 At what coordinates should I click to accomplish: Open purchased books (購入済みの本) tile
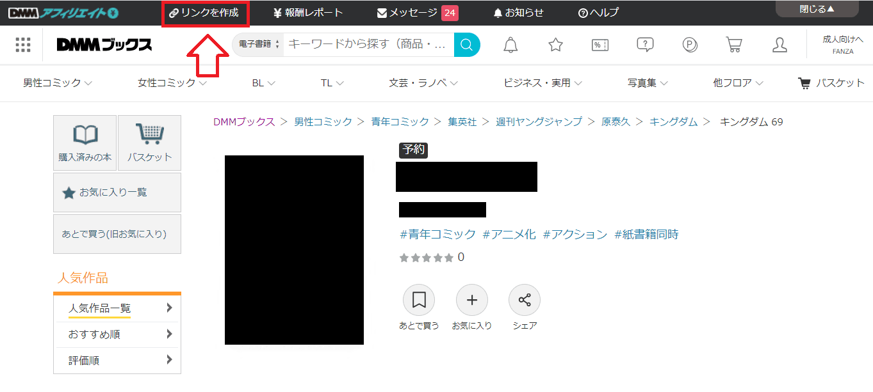pyautogui.click(x=85, y=143)
